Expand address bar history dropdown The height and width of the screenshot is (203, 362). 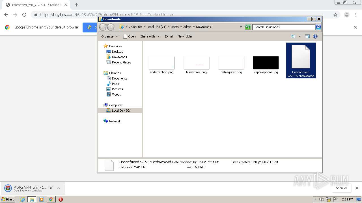pos(241,27)
